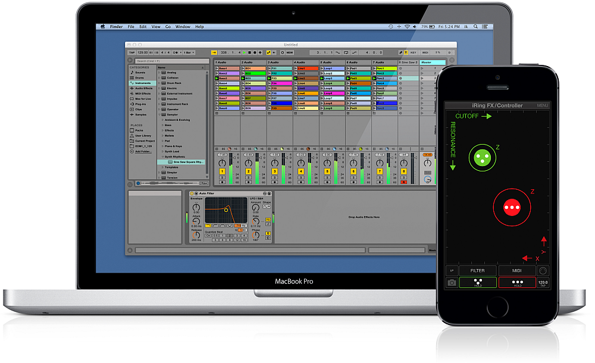The image size is (595, 363).
Task: Click the camera icon in iRing app
Action: pyautogui.click(x=452, y=283)
